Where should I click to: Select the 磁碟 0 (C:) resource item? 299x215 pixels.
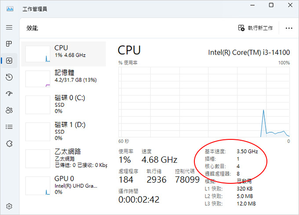pyautogui.click(x=63, y=105)
